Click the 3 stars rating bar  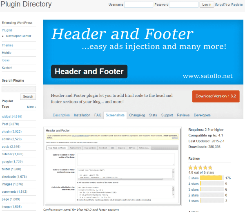pyautogui.click(x=212, y=189)
